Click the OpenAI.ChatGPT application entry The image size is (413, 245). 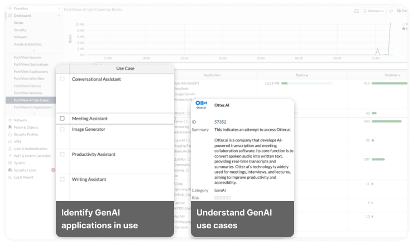click(x=186, y=84)
